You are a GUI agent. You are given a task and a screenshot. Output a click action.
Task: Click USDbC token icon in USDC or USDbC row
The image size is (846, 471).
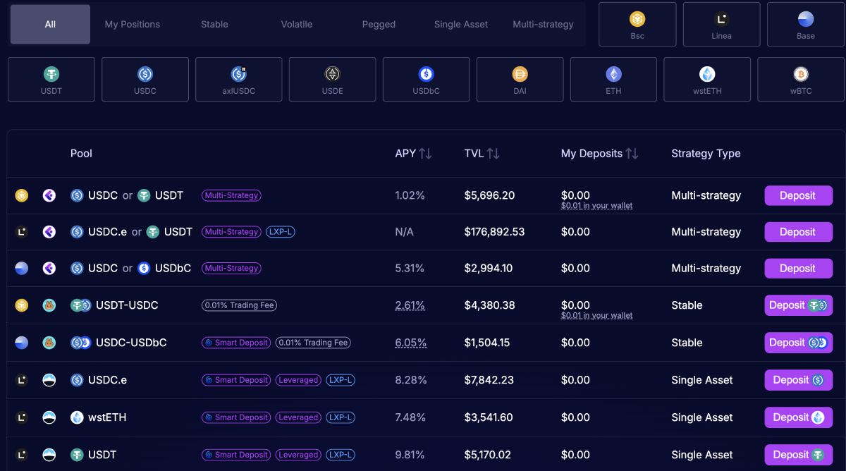coord(144,268)
